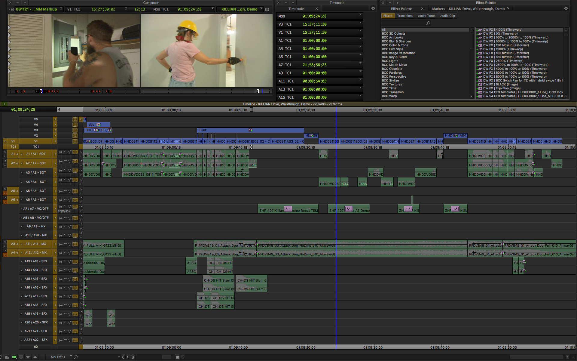Click the source monitor video thumbnail
The height and width of the screenshot is (361, 577).
[x=74, y=51]
